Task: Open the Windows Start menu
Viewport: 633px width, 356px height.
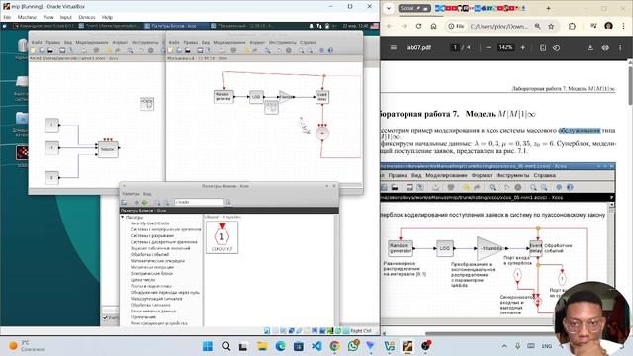Action: (x=208, y=346)
